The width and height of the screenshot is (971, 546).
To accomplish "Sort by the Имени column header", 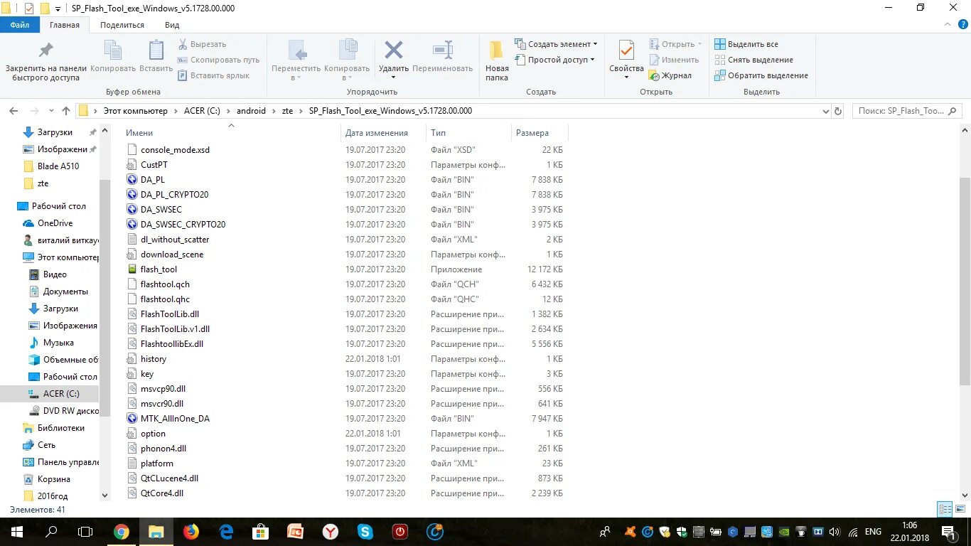I will [x=140, y=133].
